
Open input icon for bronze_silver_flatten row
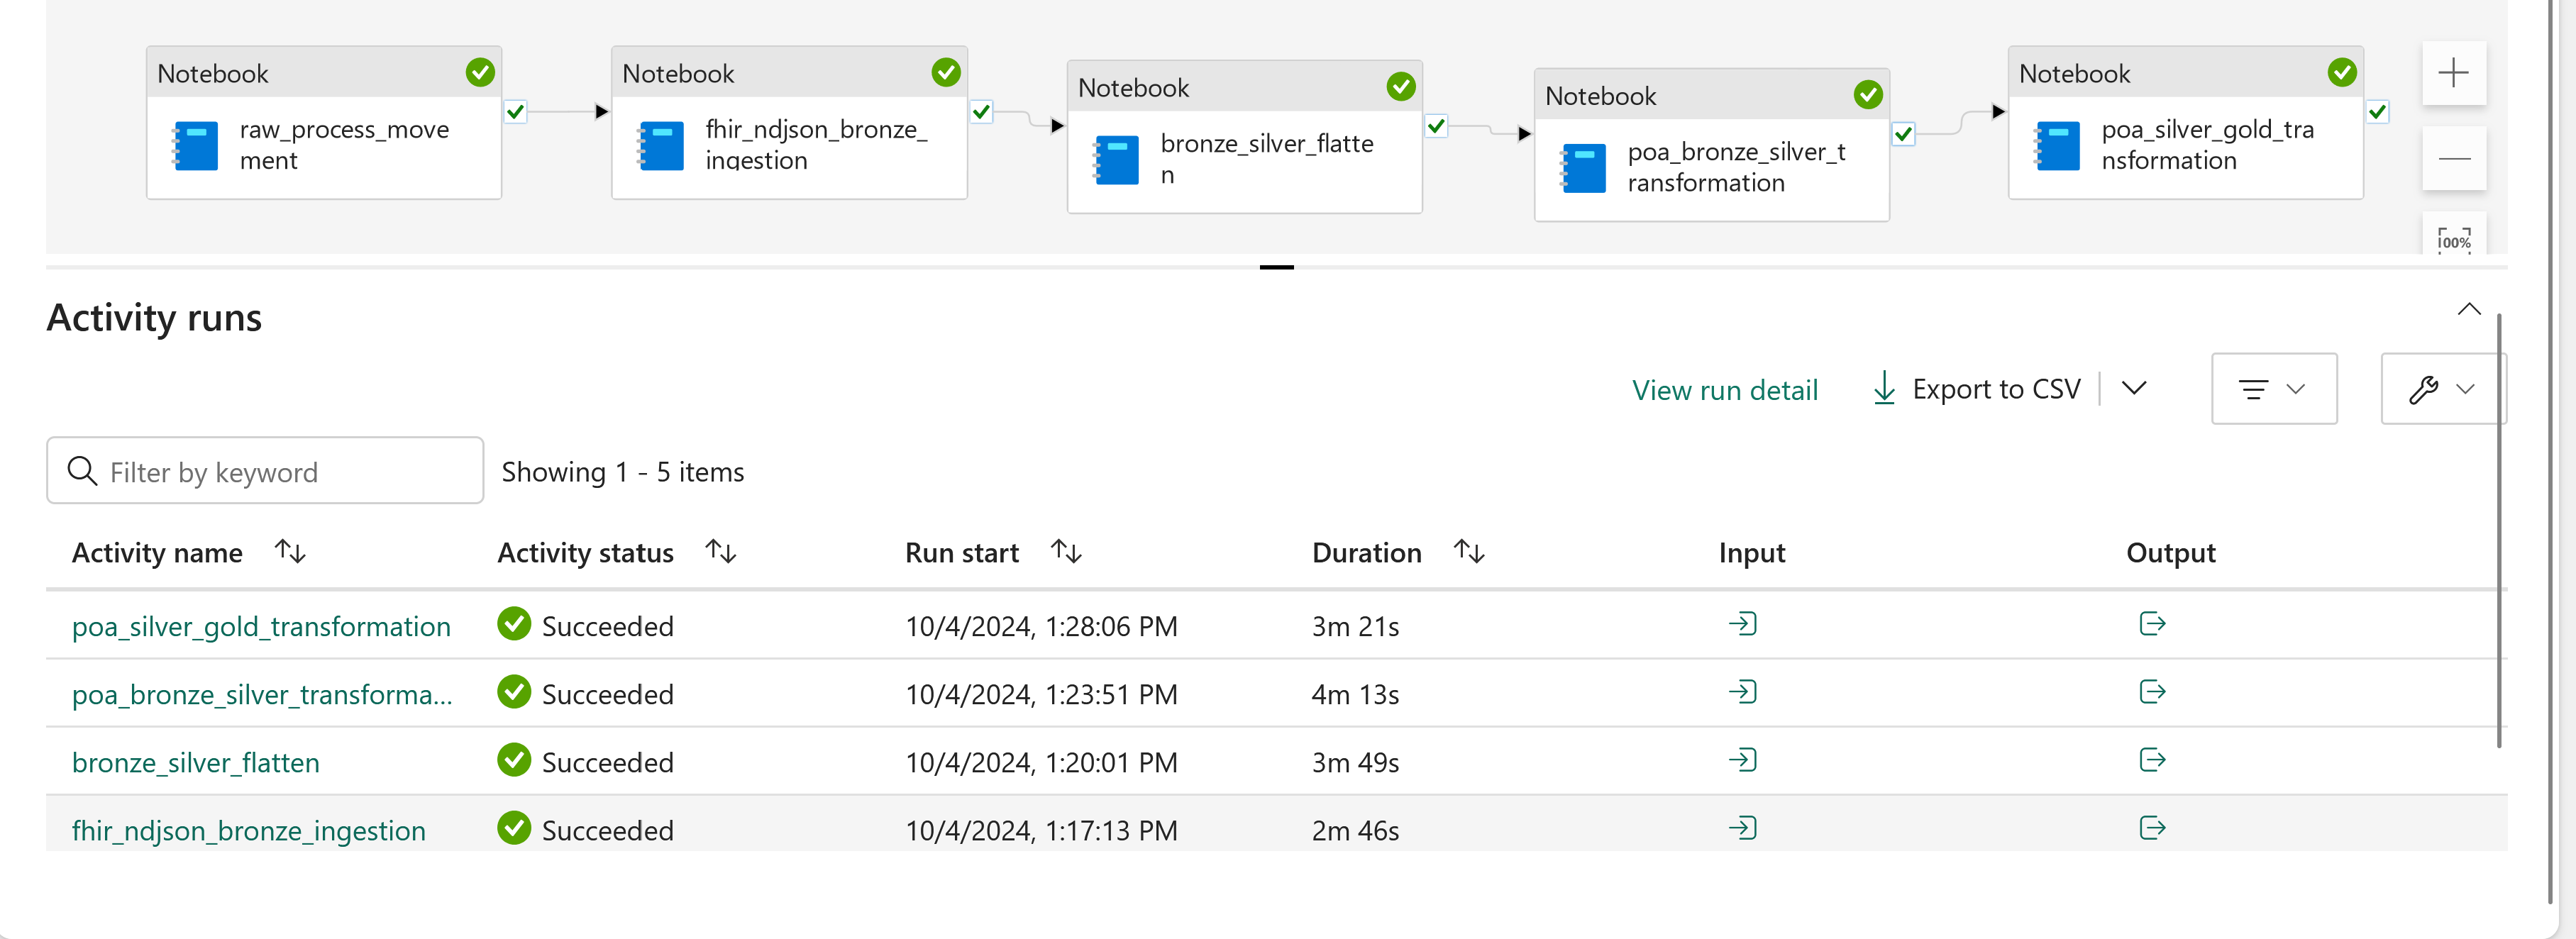click(x=1742, y=761)
